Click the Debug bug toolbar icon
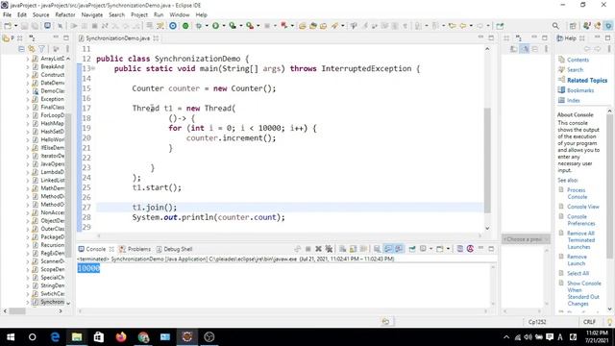Screen dimensions: 615x346 point(199,26)
